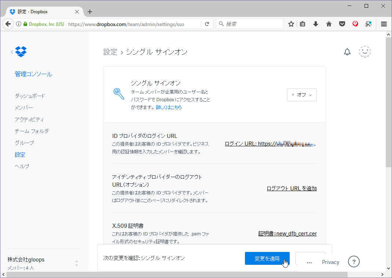
Task: Open notifications bell icon
Action: coord(347,52)
